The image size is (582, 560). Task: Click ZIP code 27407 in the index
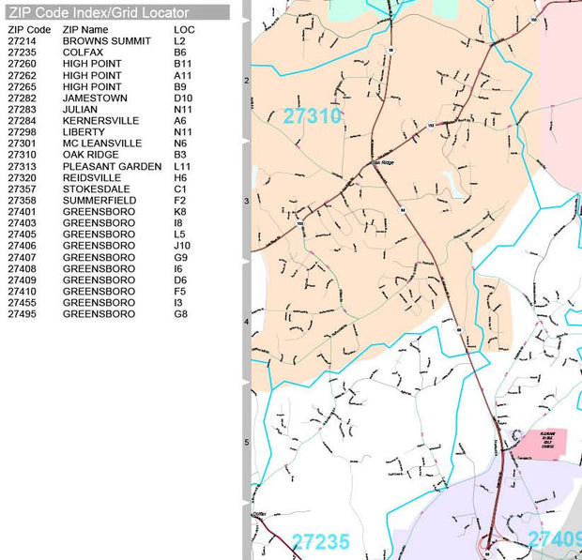[x=22, y=257]
